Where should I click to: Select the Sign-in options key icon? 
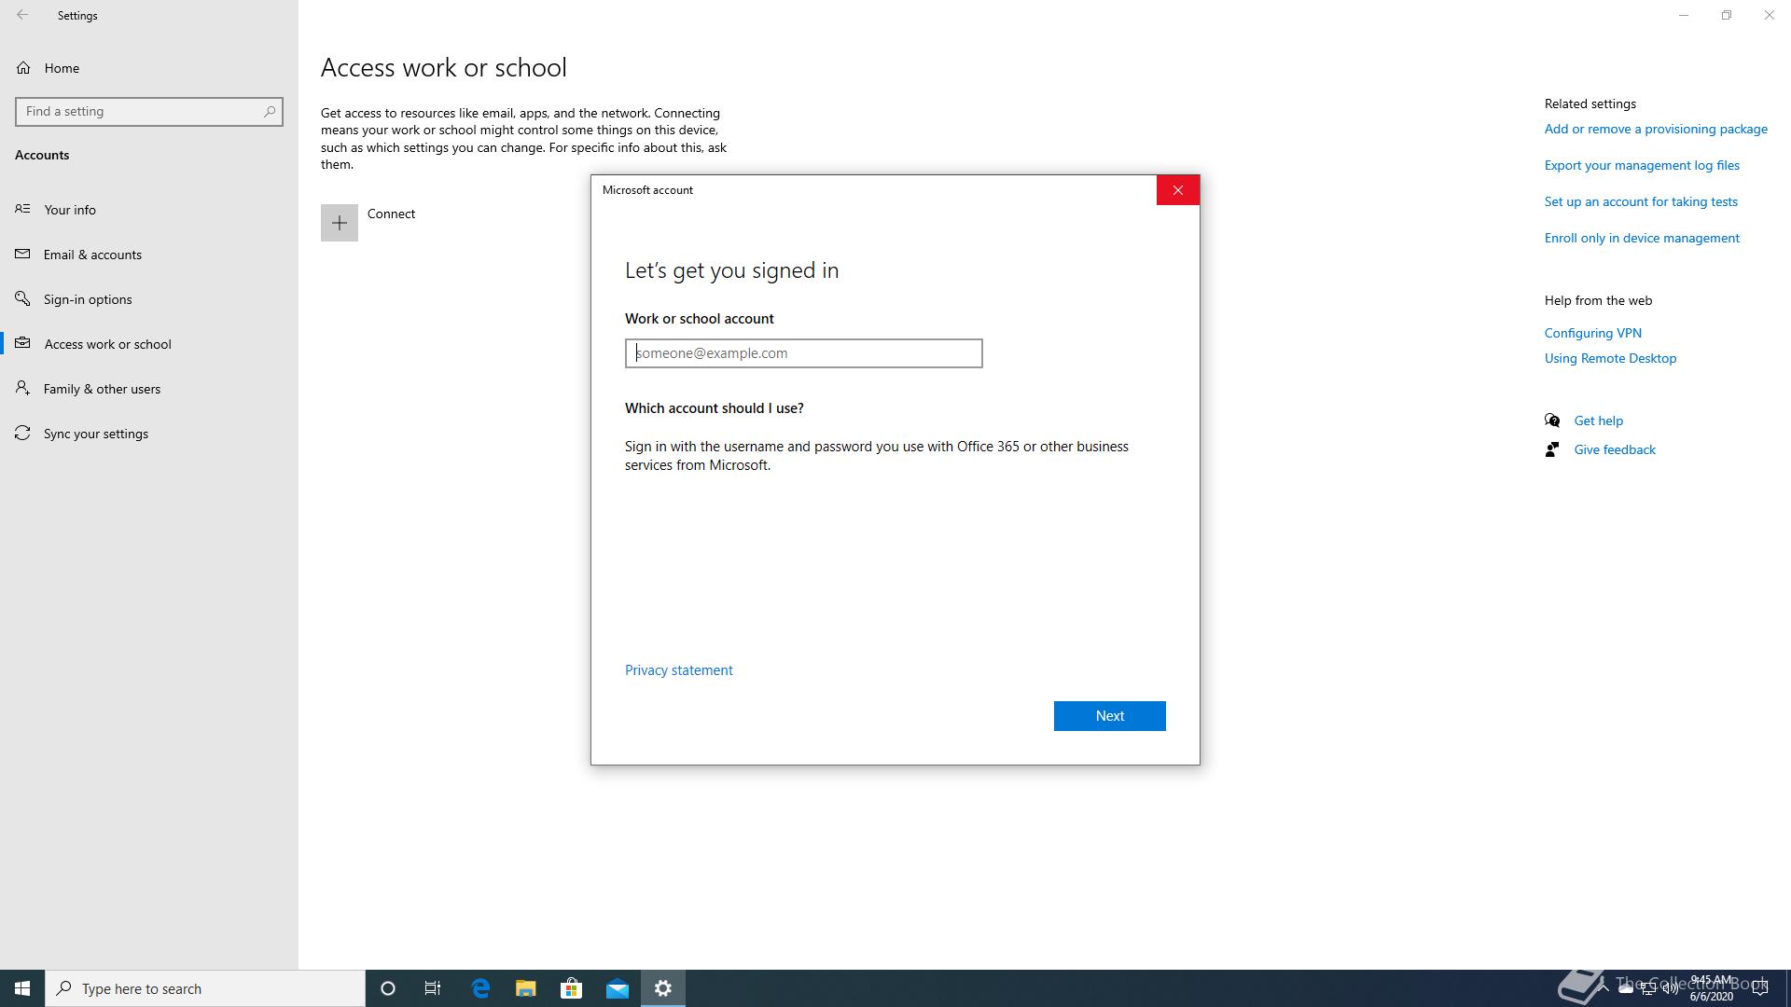tap(22, 298)
